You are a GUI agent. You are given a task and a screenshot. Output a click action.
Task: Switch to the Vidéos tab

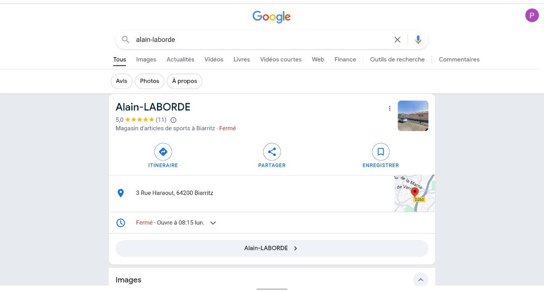(x=214, y=59)
